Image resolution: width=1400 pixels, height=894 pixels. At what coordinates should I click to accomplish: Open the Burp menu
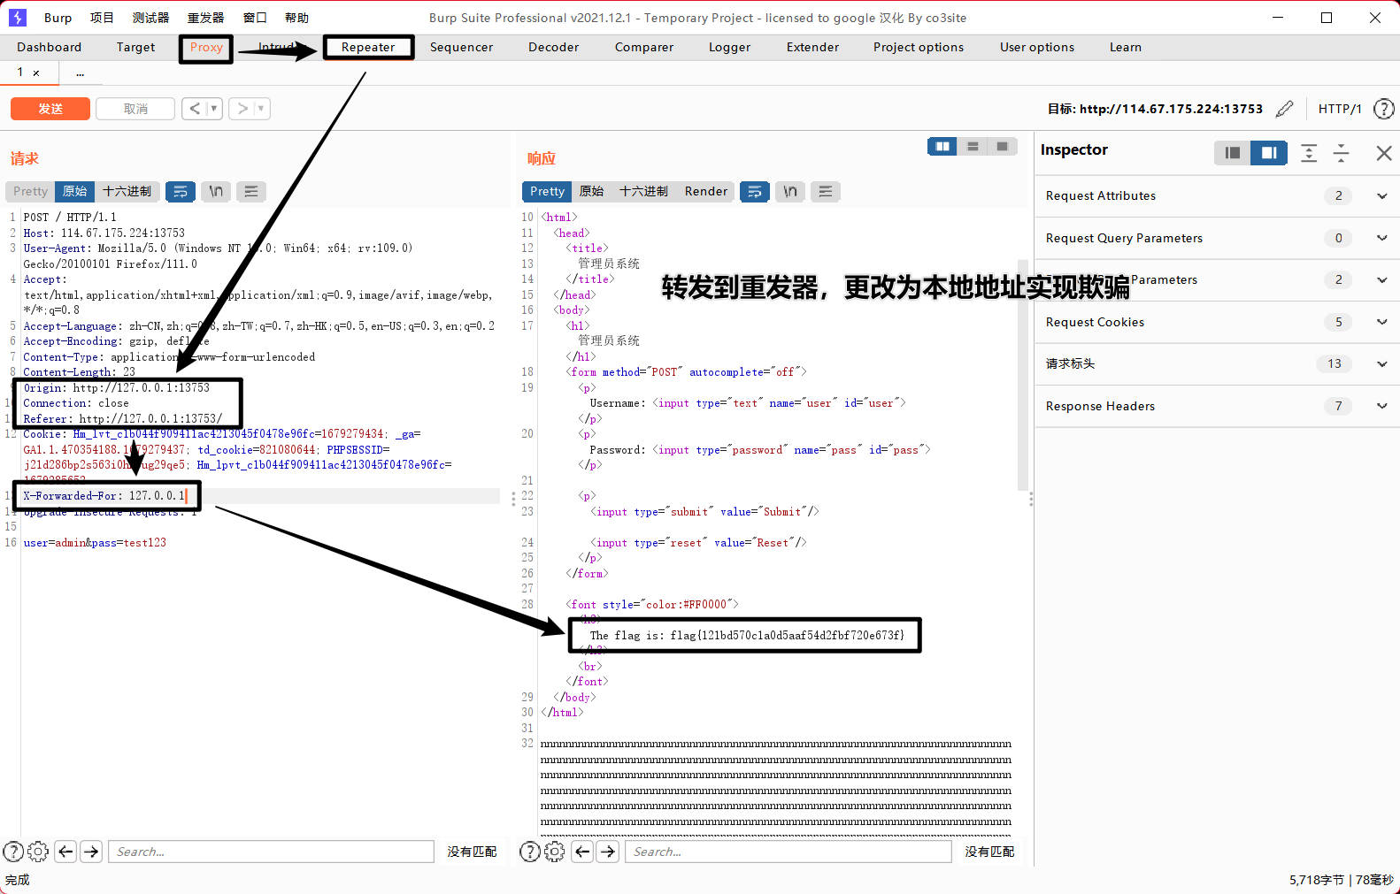coord(58,18)
